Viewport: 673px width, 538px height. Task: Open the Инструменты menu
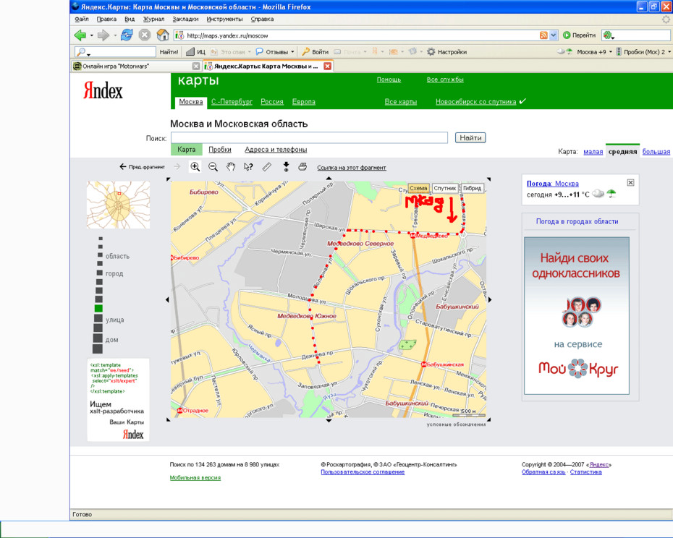[x=224, y=19]
